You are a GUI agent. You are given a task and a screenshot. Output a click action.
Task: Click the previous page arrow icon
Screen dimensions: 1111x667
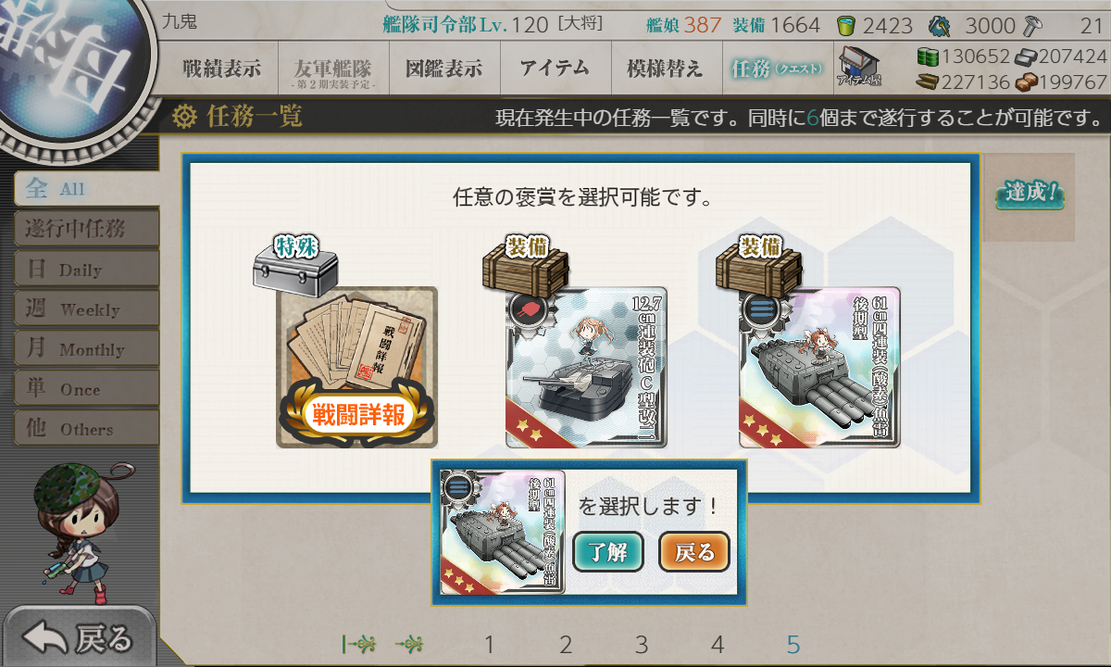pos(410,644)
